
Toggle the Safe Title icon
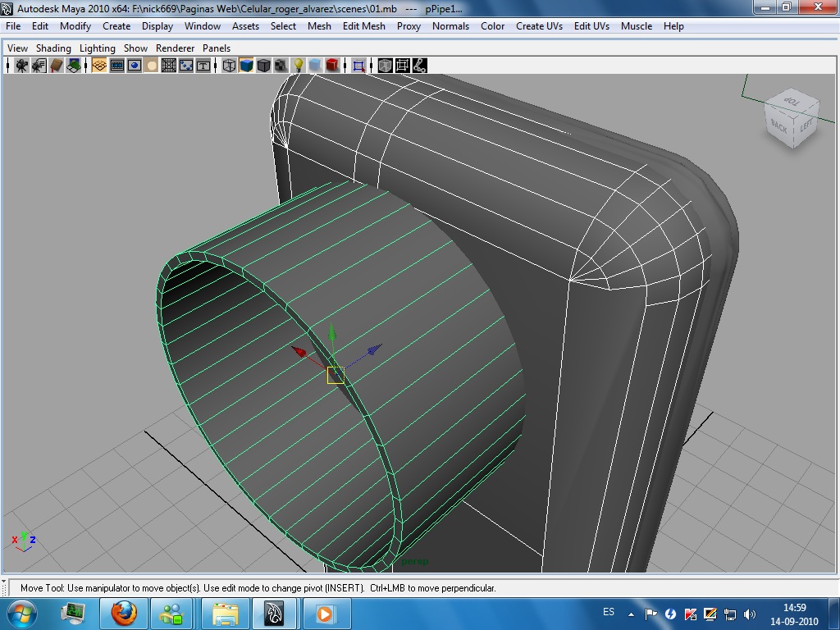203,66
